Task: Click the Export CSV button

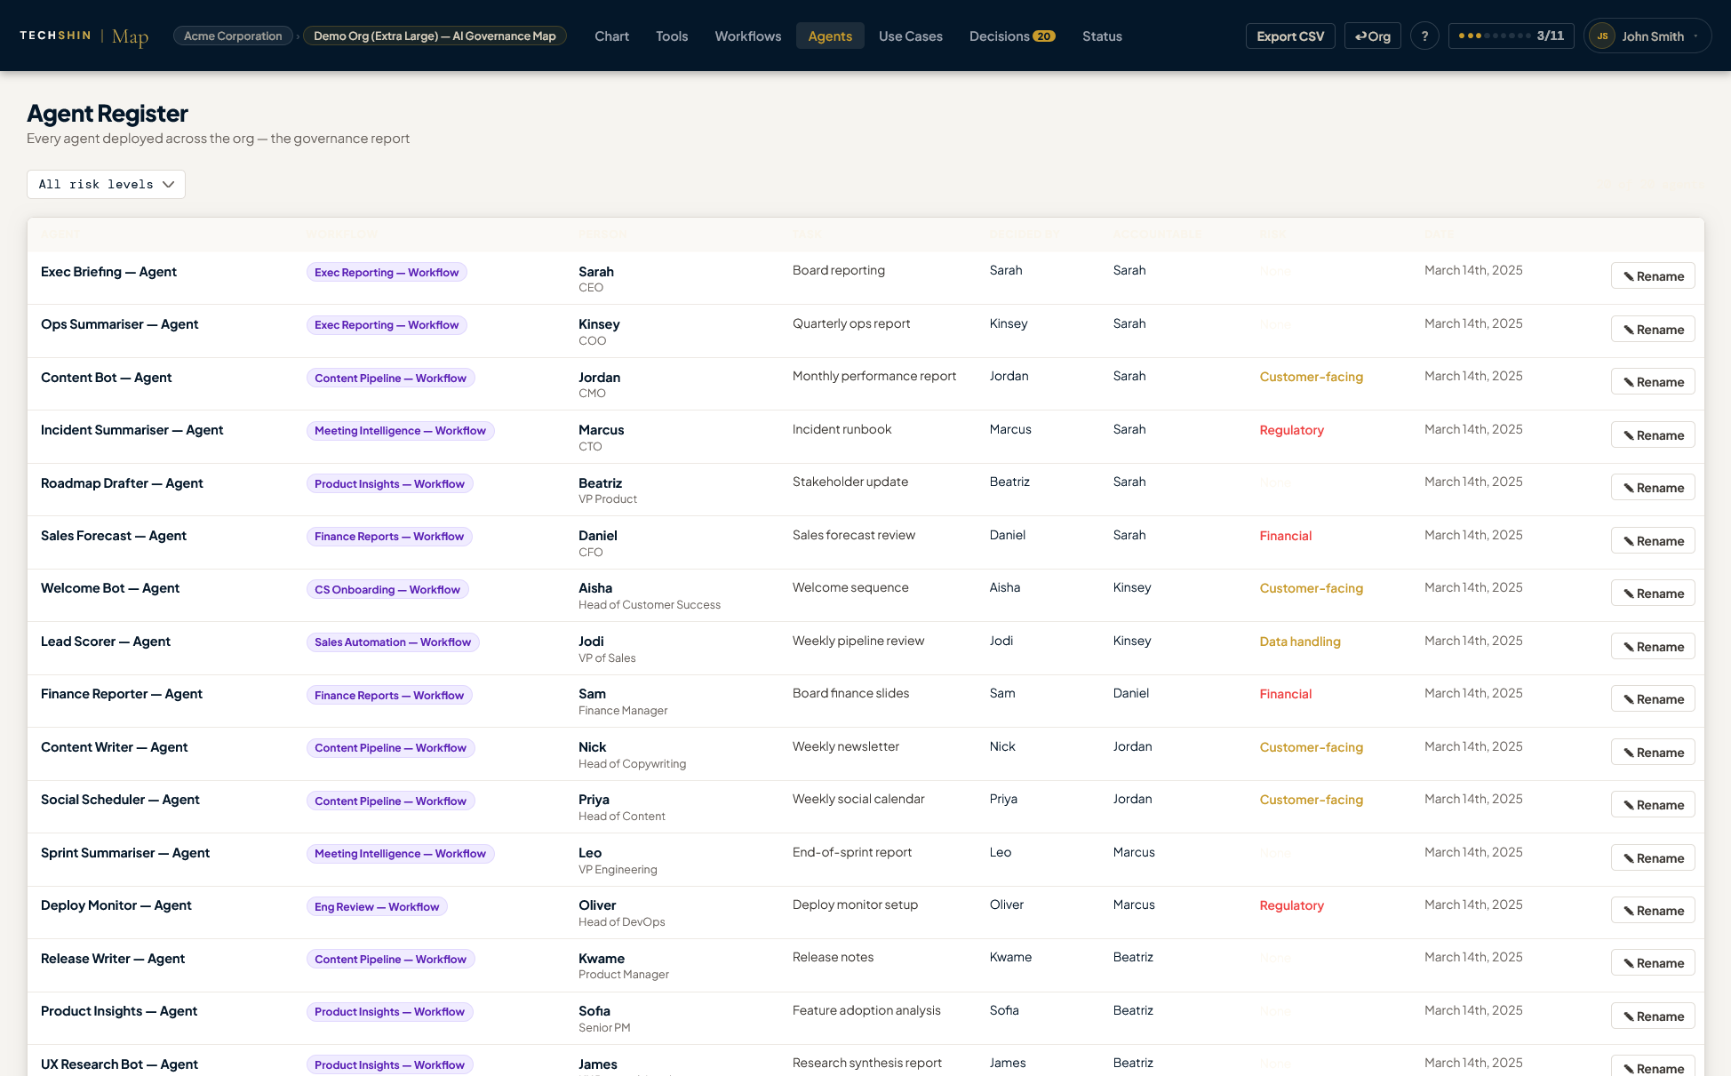Action: 1290,36
